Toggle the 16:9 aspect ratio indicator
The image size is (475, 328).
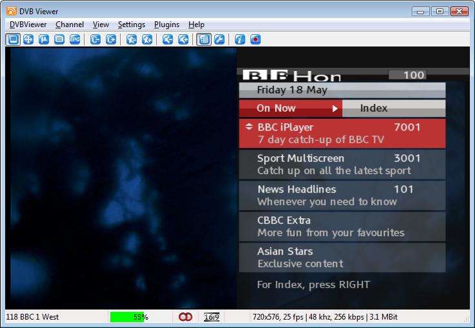point(211,317)
